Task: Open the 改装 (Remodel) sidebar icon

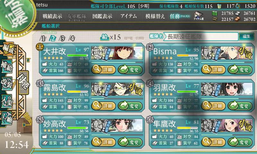Action: pos(6,83)
